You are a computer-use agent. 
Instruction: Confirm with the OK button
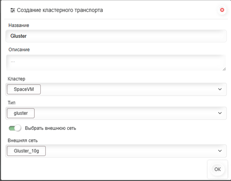tap(217, 169)
